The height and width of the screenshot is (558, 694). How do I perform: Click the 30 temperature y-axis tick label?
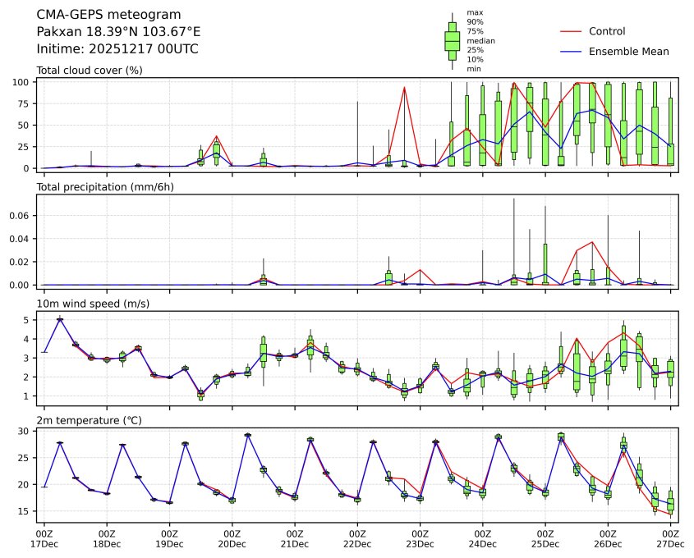point(25,431)
